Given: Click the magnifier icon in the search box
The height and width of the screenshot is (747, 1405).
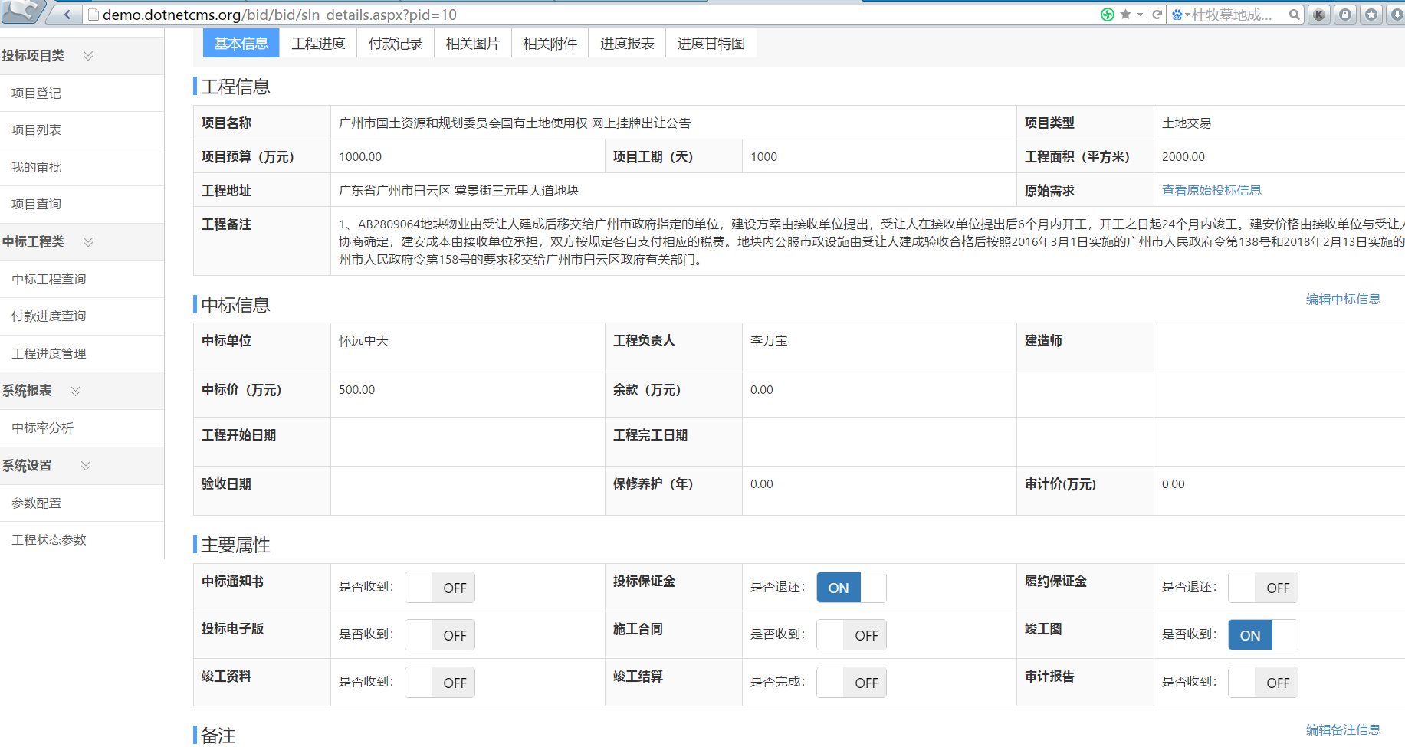Looking at the screenshot, I should point(1294,15).
